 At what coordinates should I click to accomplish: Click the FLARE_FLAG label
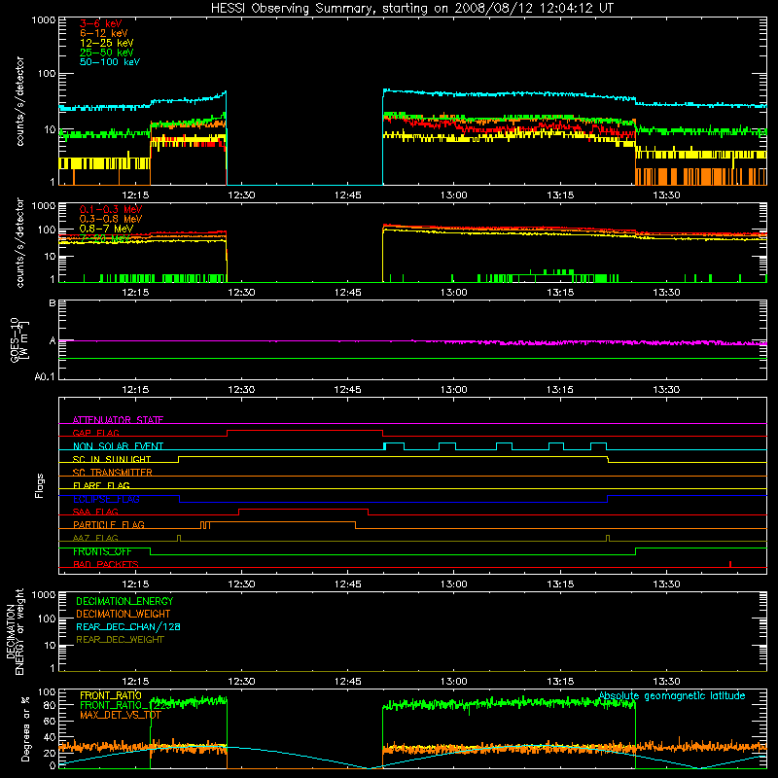coord(101,485)
